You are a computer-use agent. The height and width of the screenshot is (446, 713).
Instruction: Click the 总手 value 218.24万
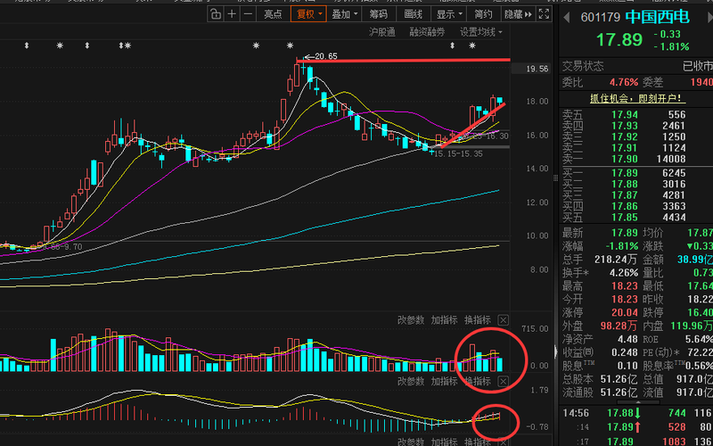click(616, 260)
